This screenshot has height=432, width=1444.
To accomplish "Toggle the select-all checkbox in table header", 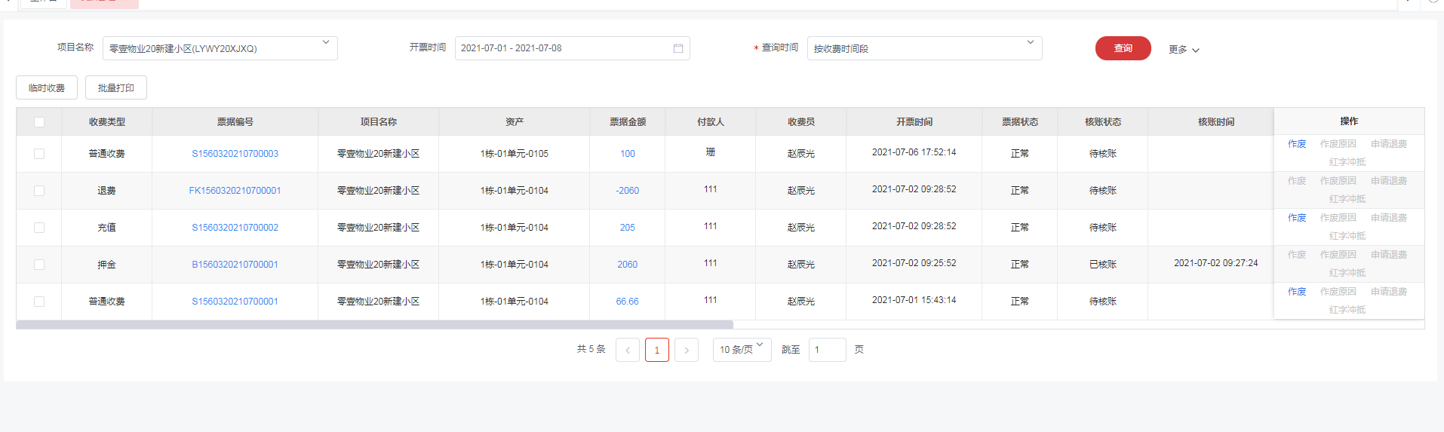I will (39, 122).
